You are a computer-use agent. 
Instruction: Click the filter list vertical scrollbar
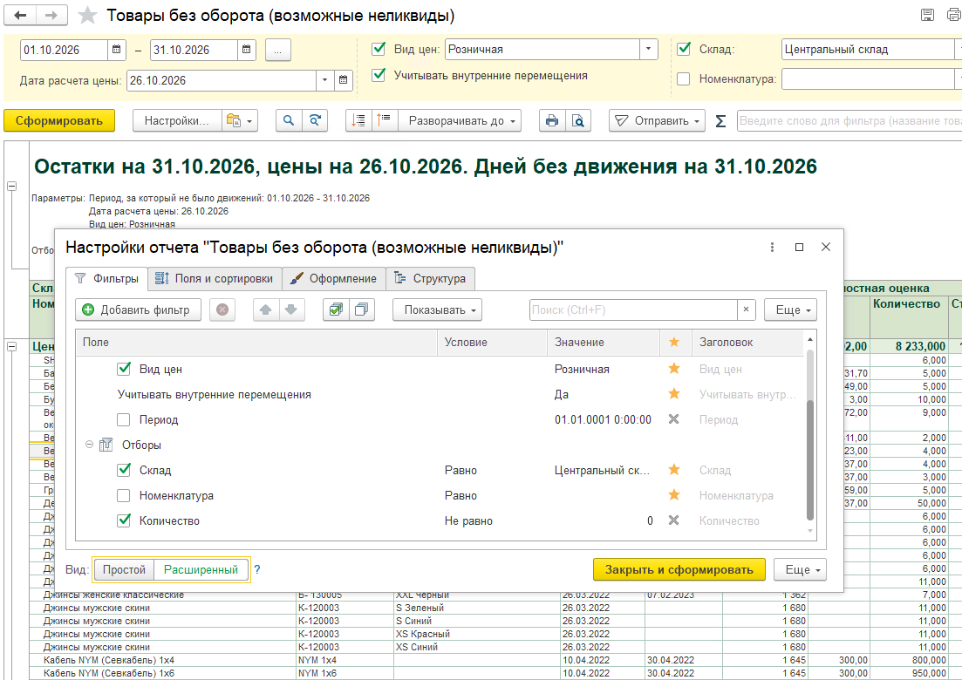(x=810, y=460)
